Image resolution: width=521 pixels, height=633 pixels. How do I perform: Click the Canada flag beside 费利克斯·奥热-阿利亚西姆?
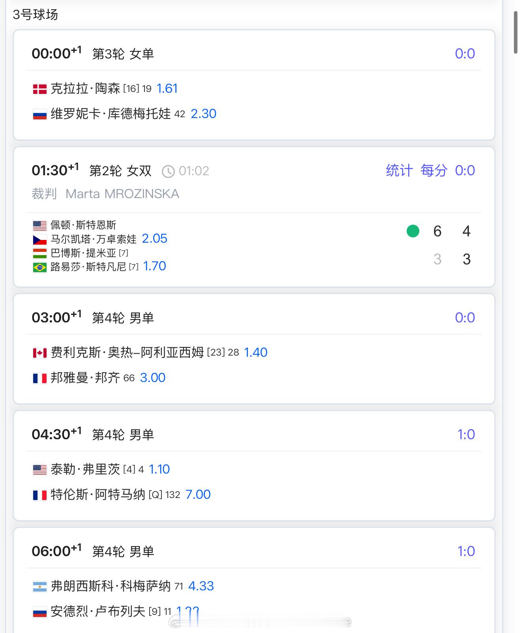point(39,353)
